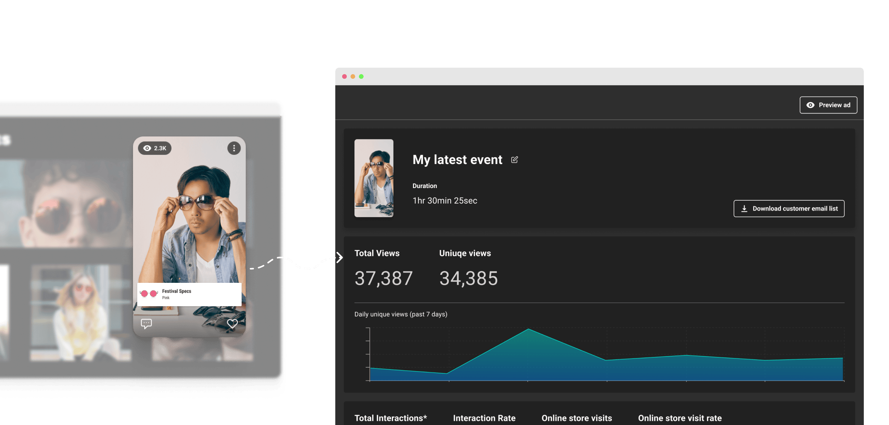This screenshot has width=889, height=425.
Task: Select the Total Interactions* metric heading
Action: 391,418
